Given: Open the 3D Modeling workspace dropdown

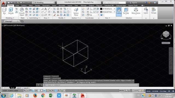Looking at the screenshot, I should pos(43,2).
